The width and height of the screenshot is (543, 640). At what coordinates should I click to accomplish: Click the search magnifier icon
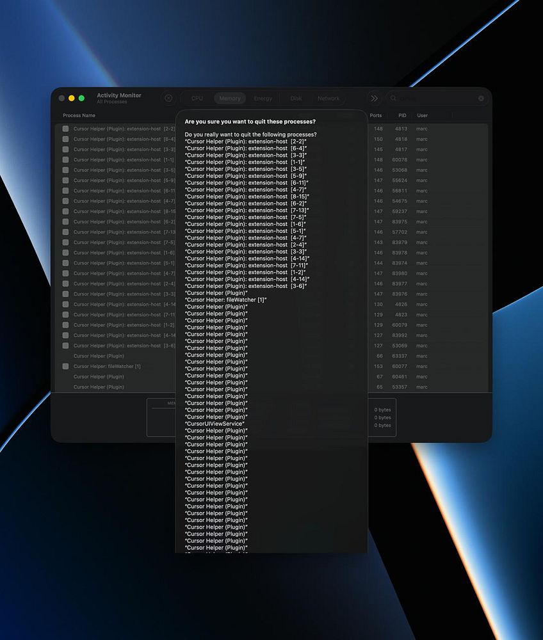coord(393,99)
